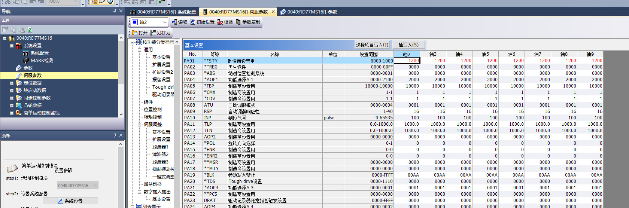Click the 系统设置 button in assistant panel
The width and height of the screenshot is (629, 208).
click(x=70, y=201)
